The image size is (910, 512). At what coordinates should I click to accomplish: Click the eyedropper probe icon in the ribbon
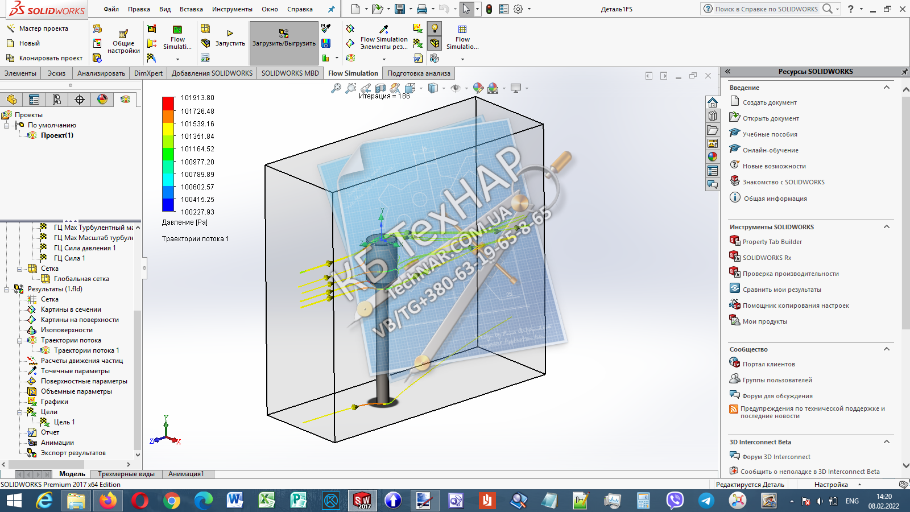[x=326, y=28]
